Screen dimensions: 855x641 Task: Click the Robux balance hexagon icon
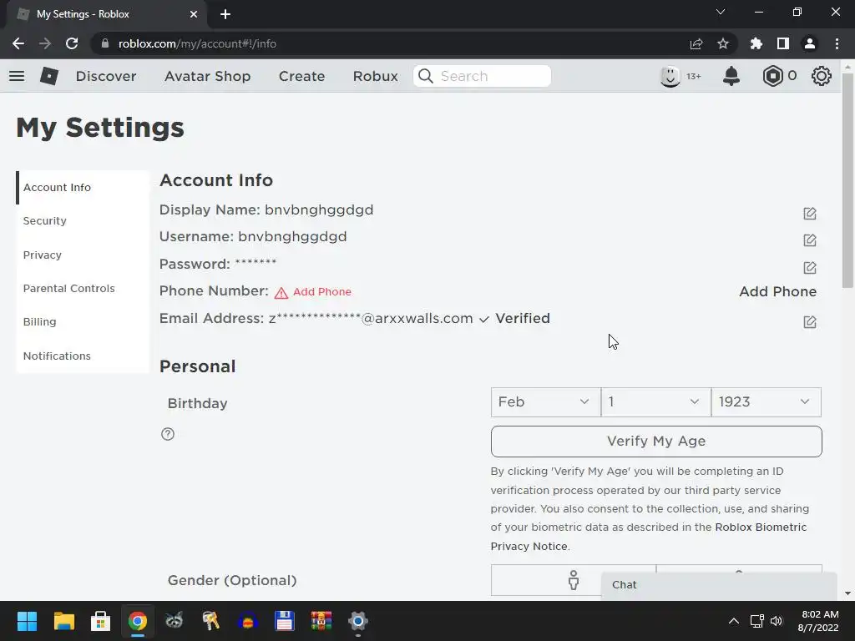(x=772, y=76)
